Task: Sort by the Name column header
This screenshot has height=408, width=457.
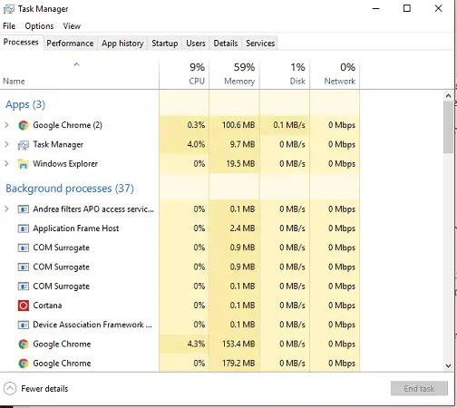Action: coord(79,74)
